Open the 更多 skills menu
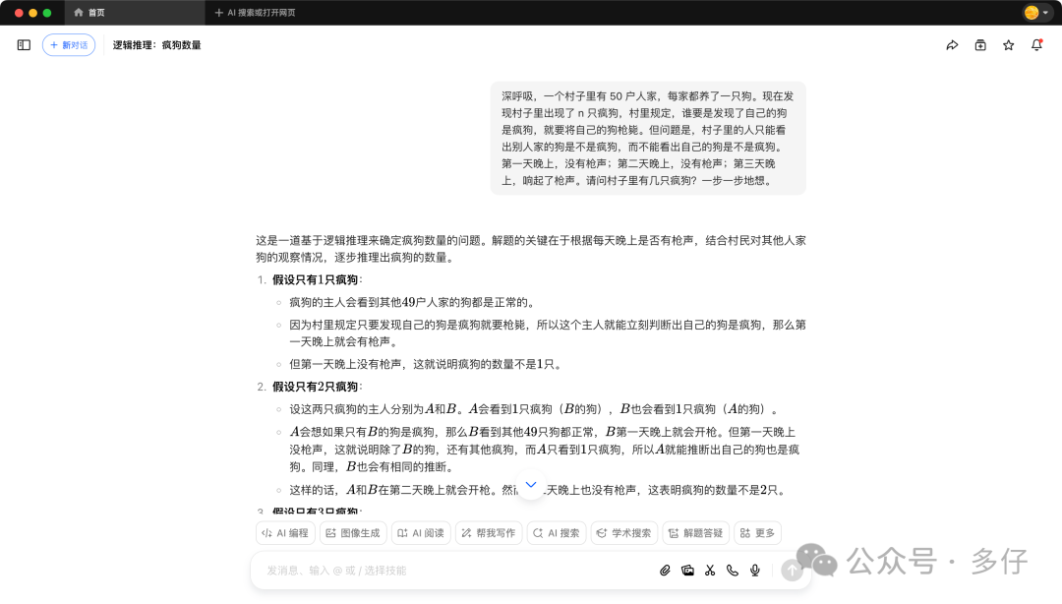Viewport: 1062px width, 604px height. click(x=757, y=533)
